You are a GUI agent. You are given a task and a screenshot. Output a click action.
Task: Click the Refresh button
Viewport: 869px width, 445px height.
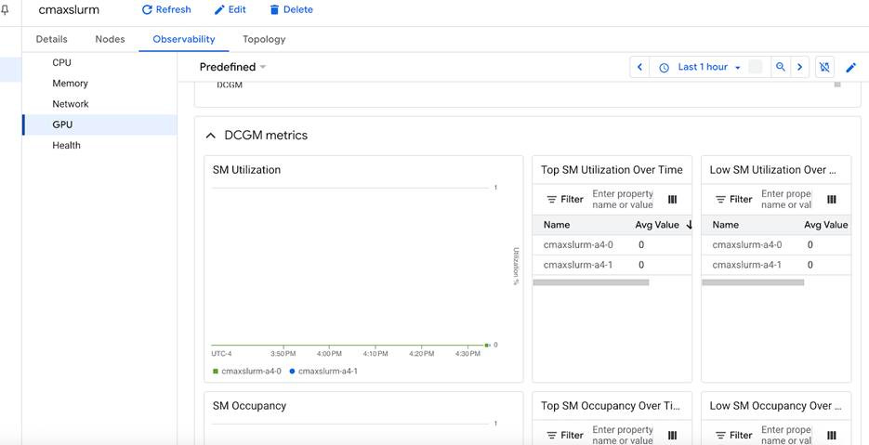click(x=166, y=9)
